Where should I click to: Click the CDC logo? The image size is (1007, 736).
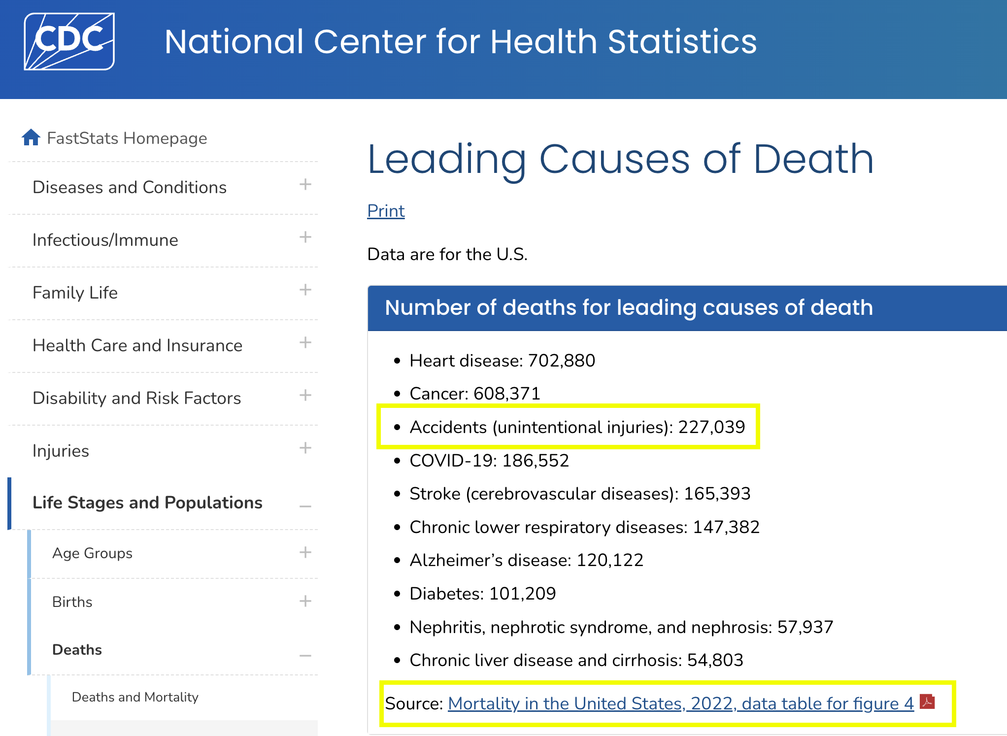tap(69, 41)
